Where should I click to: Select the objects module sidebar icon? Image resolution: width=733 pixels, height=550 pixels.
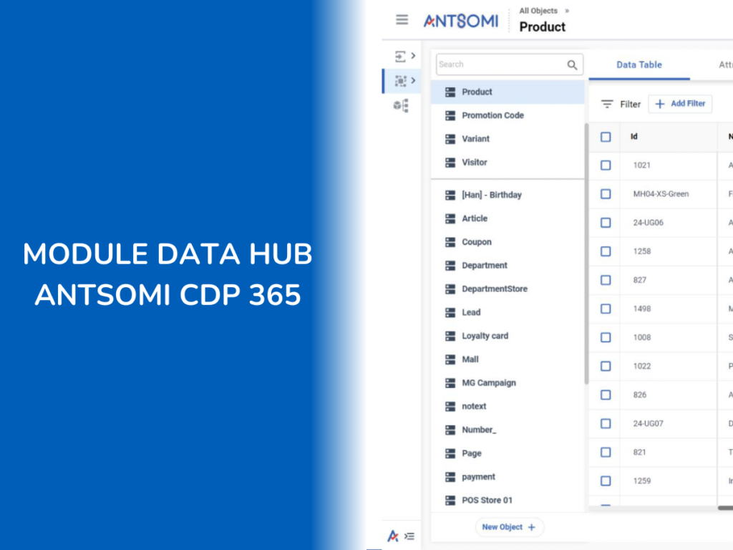pos(400,81)
